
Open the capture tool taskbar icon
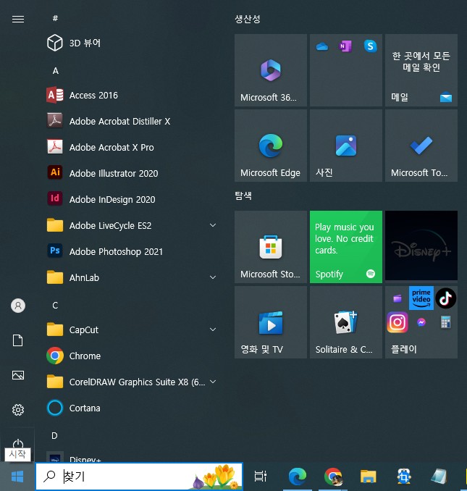click(404, 477)
